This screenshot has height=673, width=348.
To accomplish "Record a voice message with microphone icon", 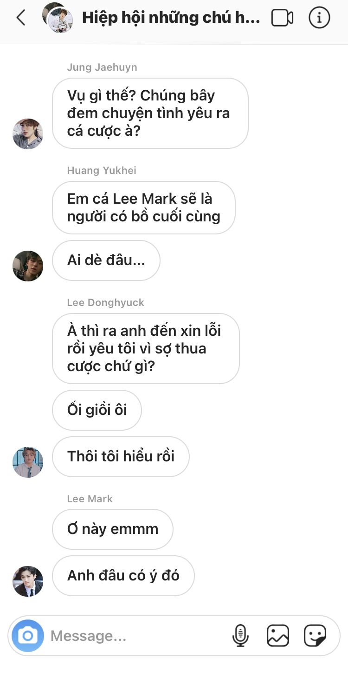I will click(x=240, y=636).
